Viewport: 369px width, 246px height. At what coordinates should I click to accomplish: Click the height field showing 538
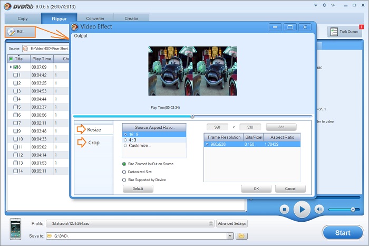click(x=250, y=127)
